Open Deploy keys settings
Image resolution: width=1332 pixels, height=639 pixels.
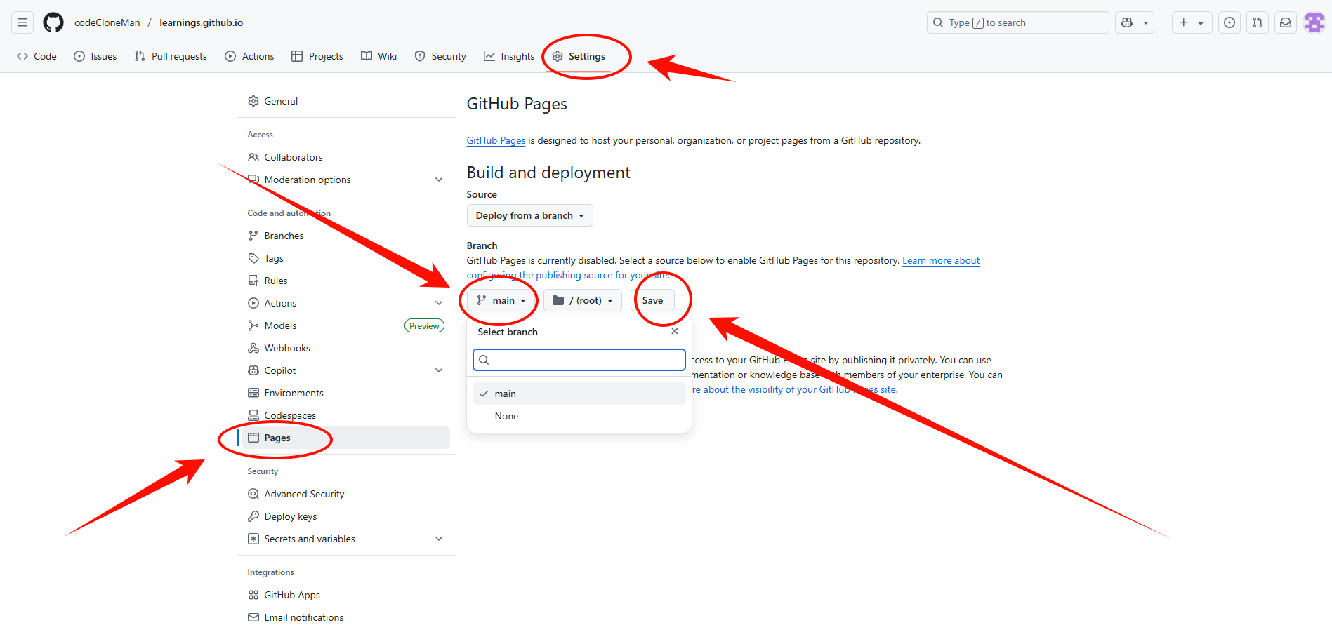pyautogui.click(x=345, y=516)
